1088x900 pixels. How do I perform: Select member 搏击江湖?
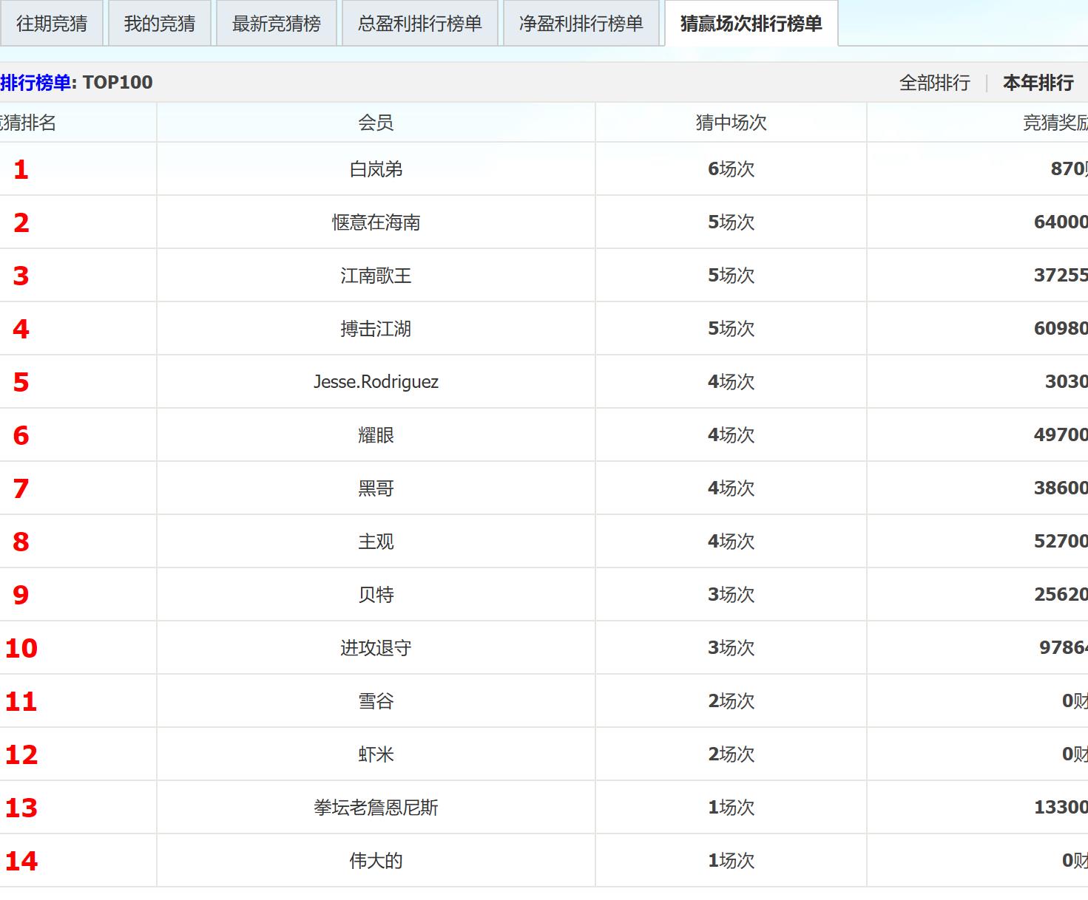point(376,329)
